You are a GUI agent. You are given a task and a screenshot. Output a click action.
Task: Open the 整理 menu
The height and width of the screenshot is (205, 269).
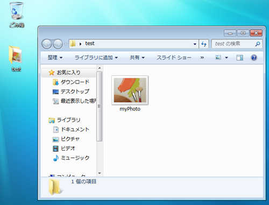(55, 58)
